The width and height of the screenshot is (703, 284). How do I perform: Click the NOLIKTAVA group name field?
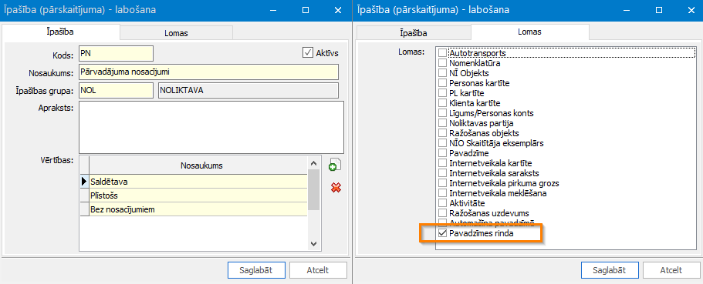click(x=248, y=90)
